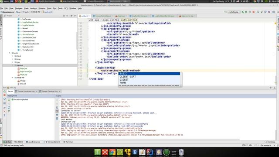Collapse the WEB-INF folder node

(x=13, y=78)
